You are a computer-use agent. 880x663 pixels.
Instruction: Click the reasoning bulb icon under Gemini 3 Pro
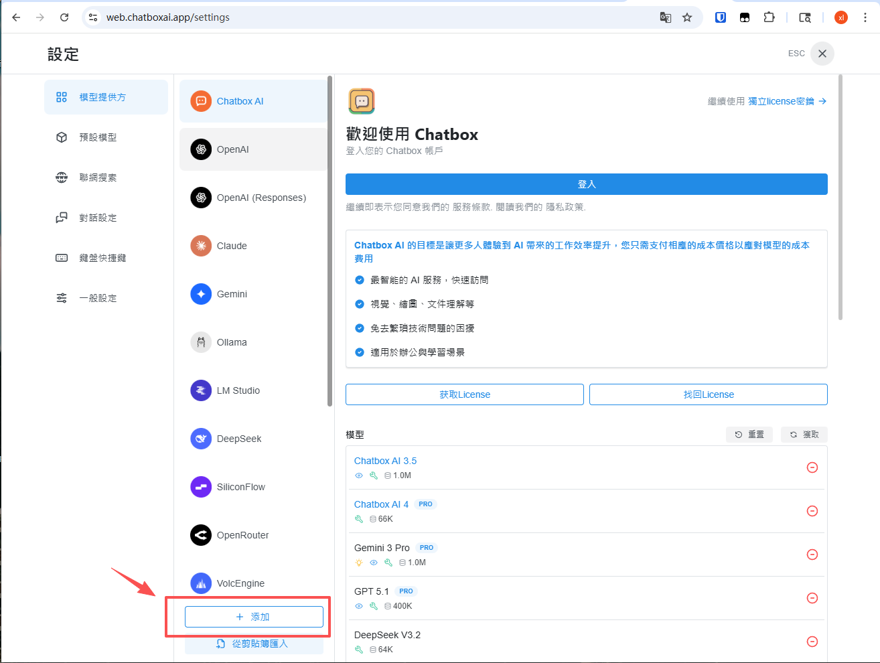click(359, 563)
